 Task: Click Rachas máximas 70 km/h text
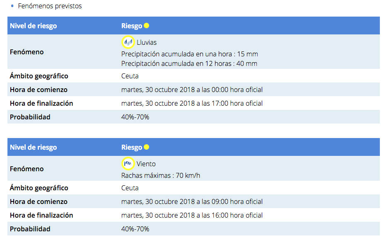[161, 175]
